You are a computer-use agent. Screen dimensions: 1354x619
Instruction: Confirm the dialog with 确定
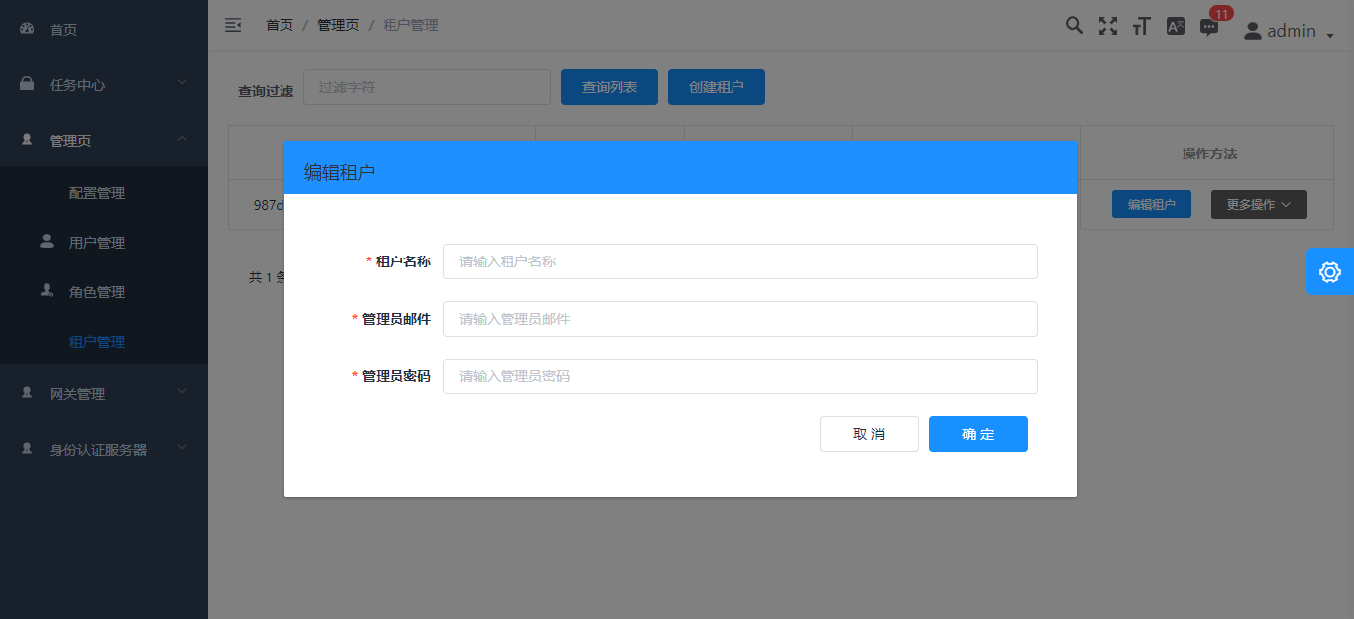977,433
